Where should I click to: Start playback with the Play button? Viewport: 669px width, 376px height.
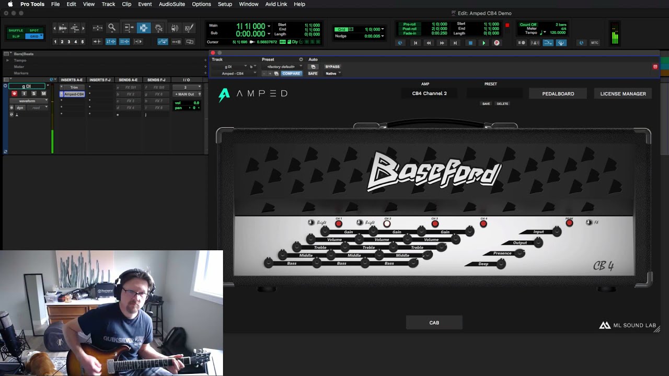[484, 43]
